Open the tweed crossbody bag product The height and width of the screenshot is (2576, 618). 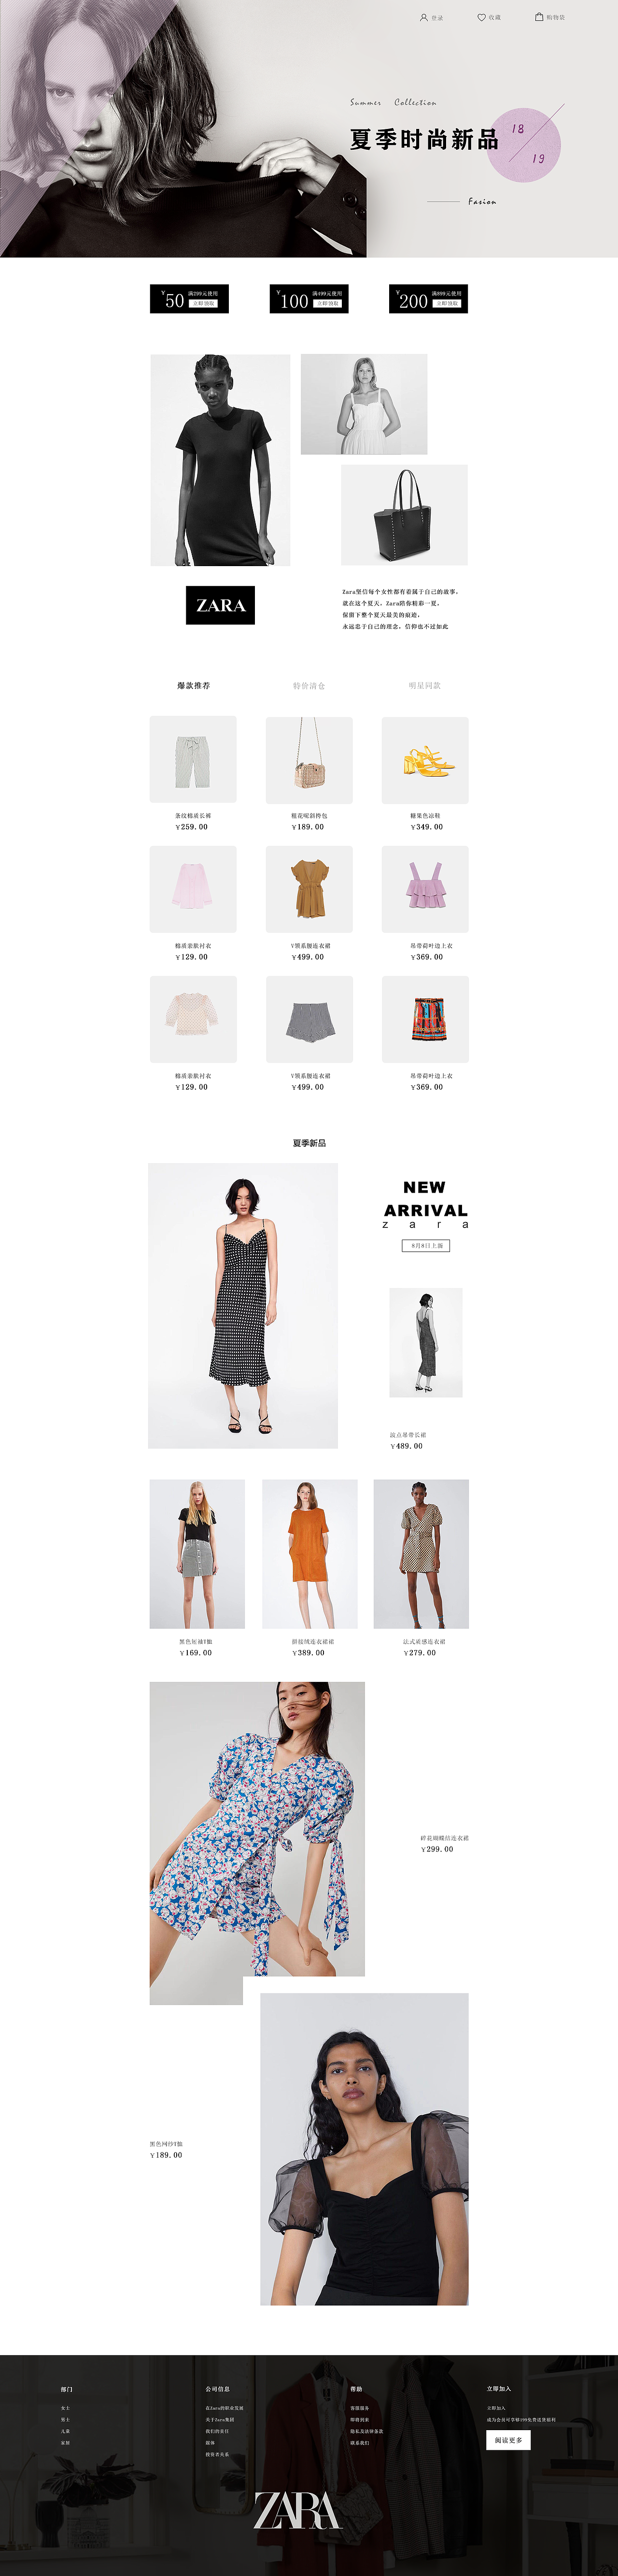coord(309,760)
